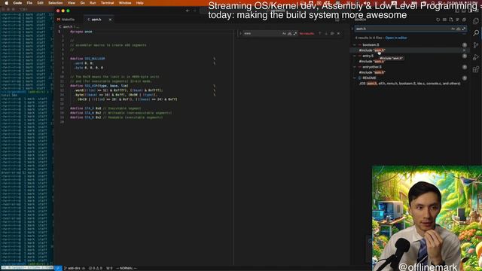Collapse the README results group

(x=355, y=78)
